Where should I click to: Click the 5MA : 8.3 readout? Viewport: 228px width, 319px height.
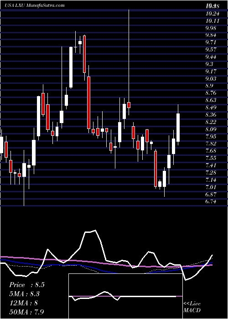25,294
